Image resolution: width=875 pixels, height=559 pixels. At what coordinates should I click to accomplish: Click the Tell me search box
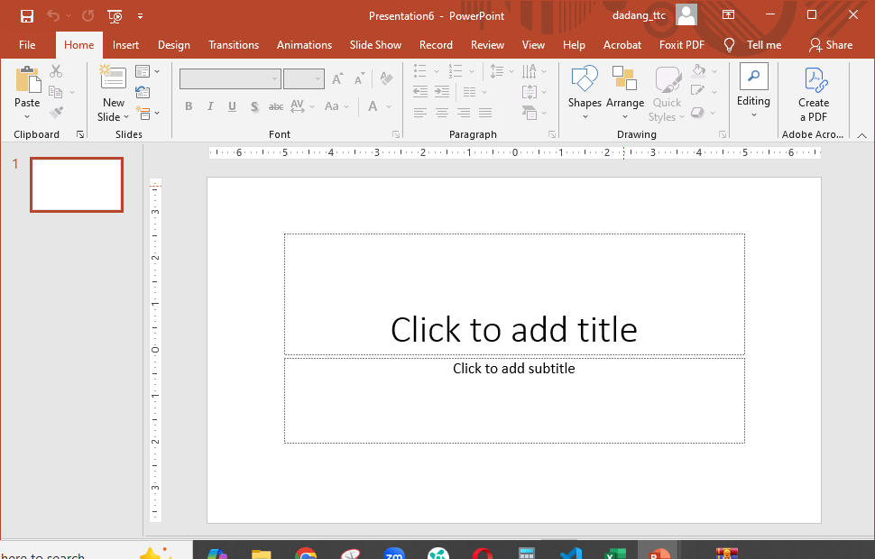click(762, 44)
